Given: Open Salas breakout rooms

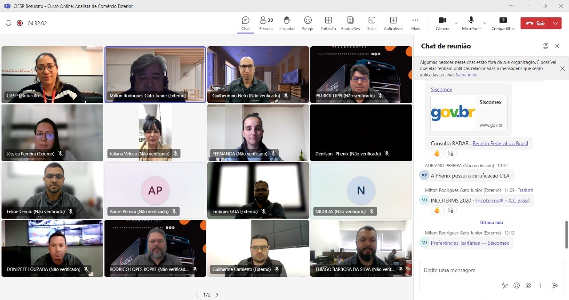Looking at the screenshot, I should [x=372, y=23].
